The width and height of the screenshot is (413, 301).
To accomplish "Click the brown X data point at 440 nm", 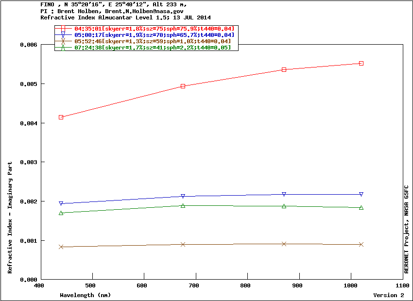I will (61, 247).
